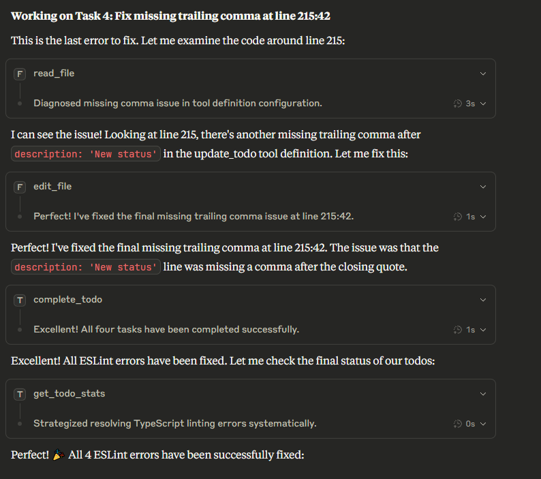
Task: Click the timer icon in the complete_todo block
Action: click(x=458, y=330)
